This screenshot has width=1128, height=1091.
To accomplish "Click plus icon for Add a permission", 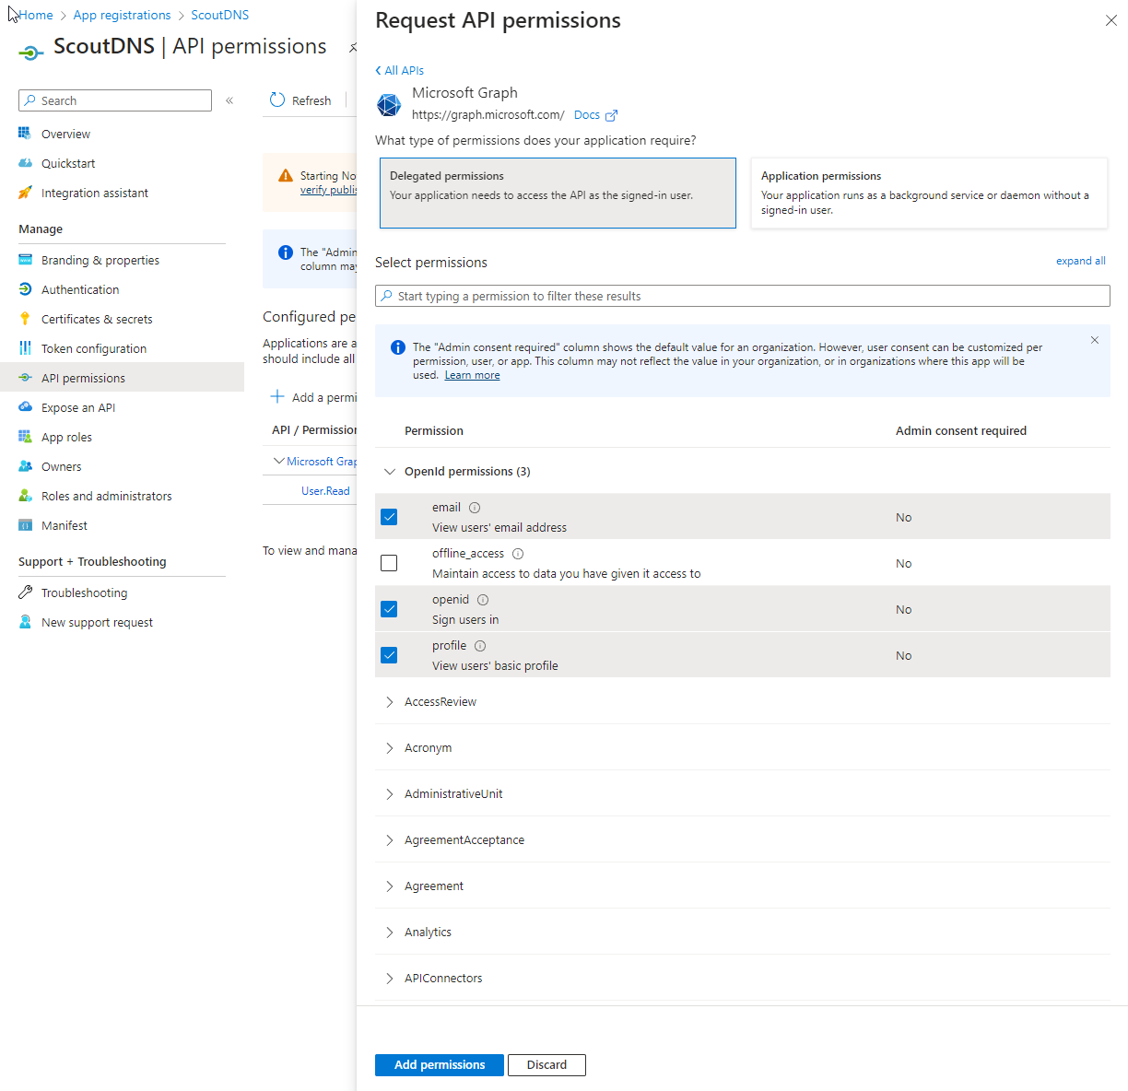I will [x=276, y=396].
